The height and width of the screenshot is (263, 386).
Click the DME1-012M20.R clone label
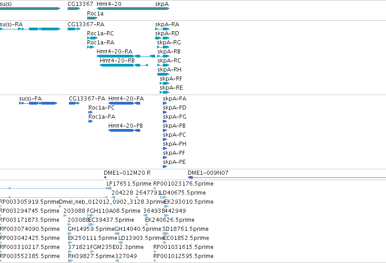[x=127, y=173]
